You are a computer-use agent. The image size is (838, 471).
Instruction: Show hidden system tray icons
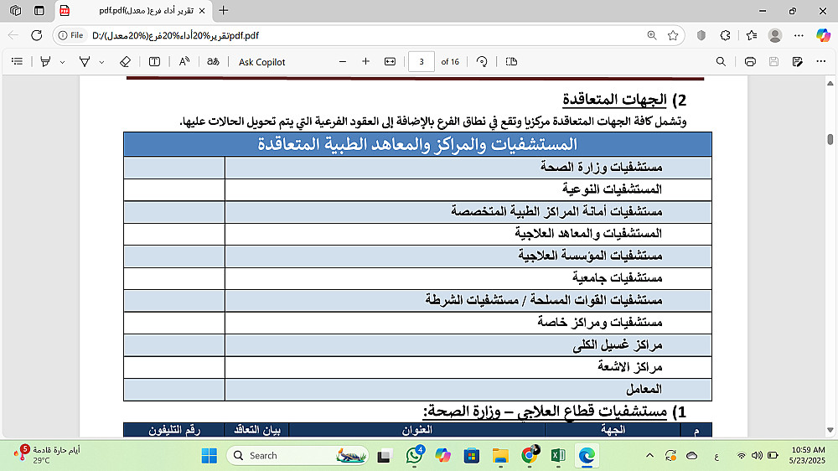coord(650,456)
